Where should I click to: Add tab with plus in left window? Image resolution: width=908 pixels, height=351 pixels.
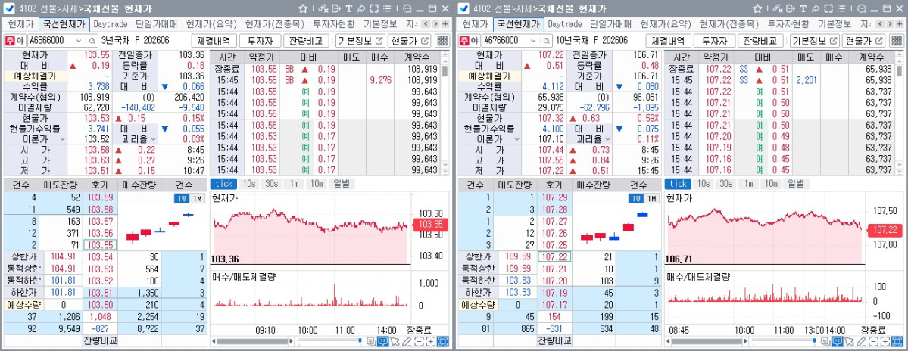pos(445,24)
